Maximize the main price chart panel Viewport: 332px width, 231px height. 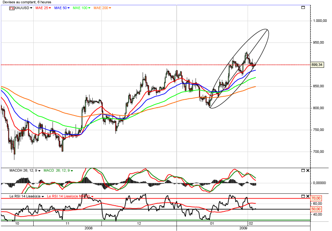coord(303,7)
